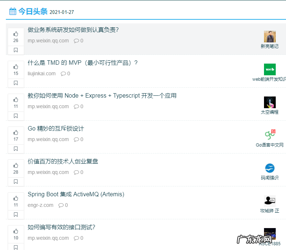Upvote the Go 精妙的互斥锁设计 post
Image resolution: width=286 pixels, height=250 pixels.
click(16, 136)
